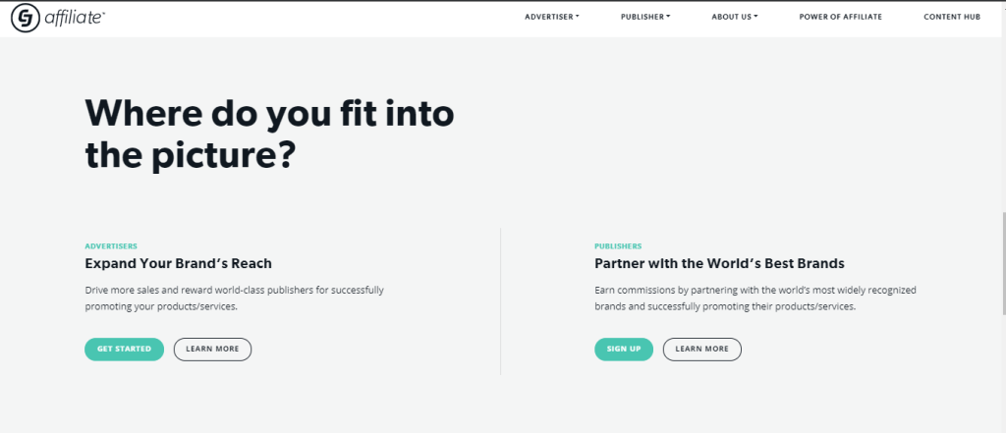This screenshot has height=433, width=1006.
Task: Click the Where do you fit heading
Action: tap(269, 135)
